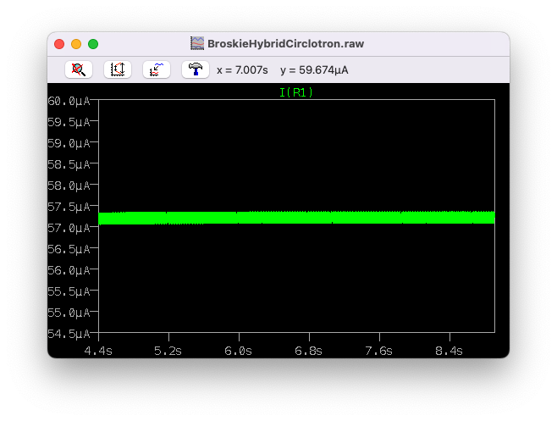Click the 57.0µA y-axis label

coord(69,228)
